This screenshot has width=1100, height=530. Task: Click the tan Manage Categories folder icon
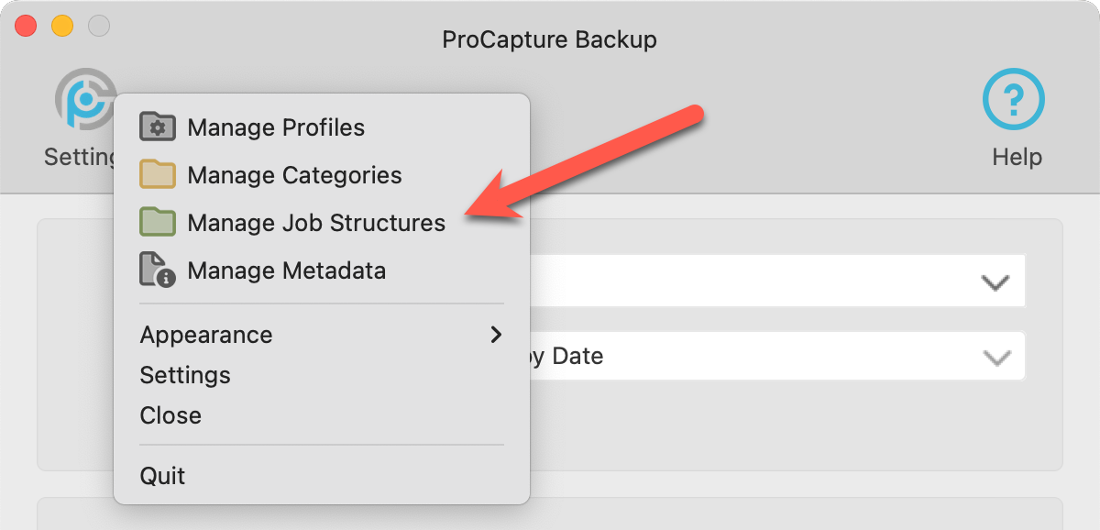pyautogui.click(x=157, y=174)
